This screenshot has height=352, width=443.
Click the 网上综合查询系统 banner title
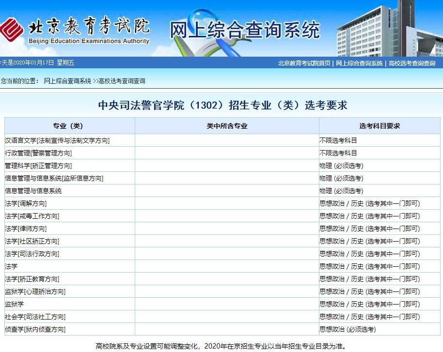245,30
